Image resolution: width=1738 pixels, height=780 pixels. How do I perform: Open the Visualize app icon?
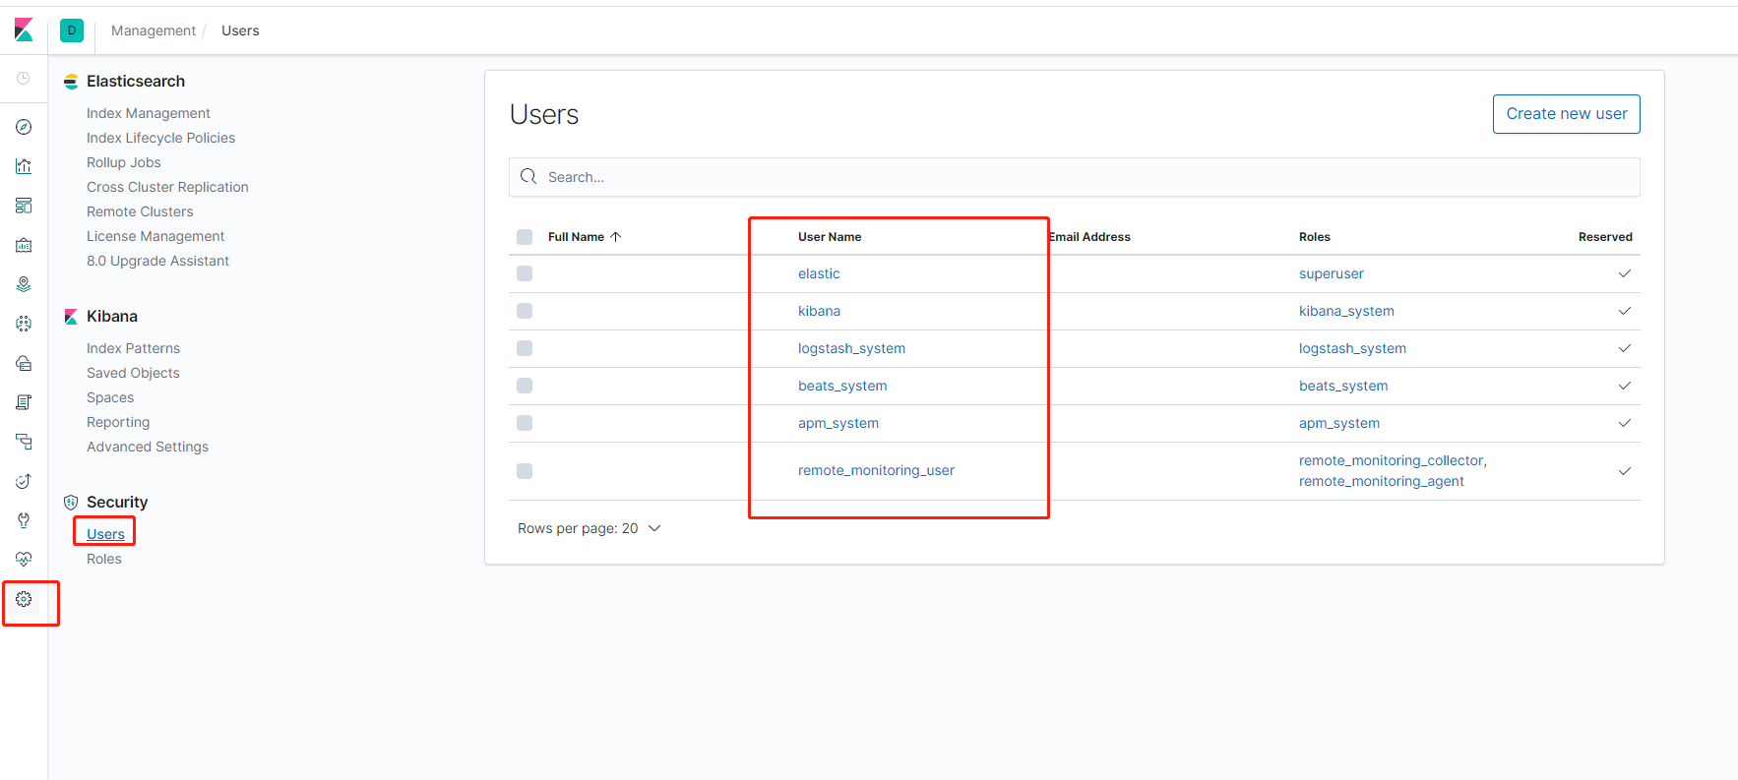coord(24,166)
